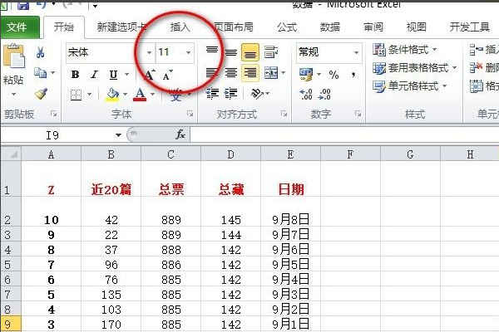Activate the Format Painter brush

(x=41, y=94)
